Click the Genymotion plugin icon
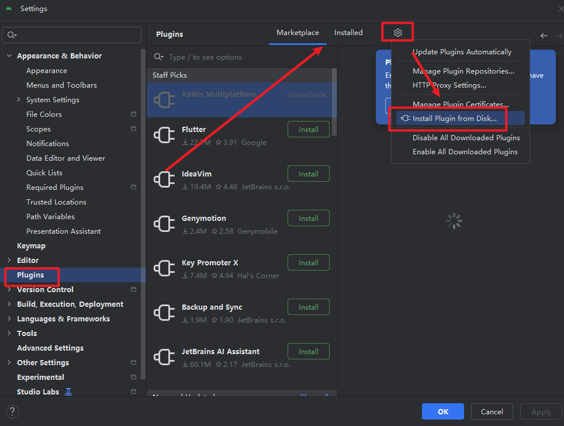The image size is (564, 426). tap(164, 224)
